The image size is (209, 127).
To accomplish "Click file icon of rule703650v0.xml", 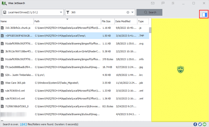I will [2, 91].
